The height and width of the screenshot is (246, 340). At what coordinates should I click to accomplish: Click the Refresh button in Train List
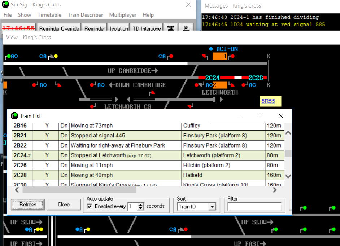click(28, 205)
